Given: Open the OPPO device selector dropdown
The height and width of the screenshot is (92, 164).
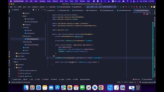Looking at the screenshot, I should [107, 7].
